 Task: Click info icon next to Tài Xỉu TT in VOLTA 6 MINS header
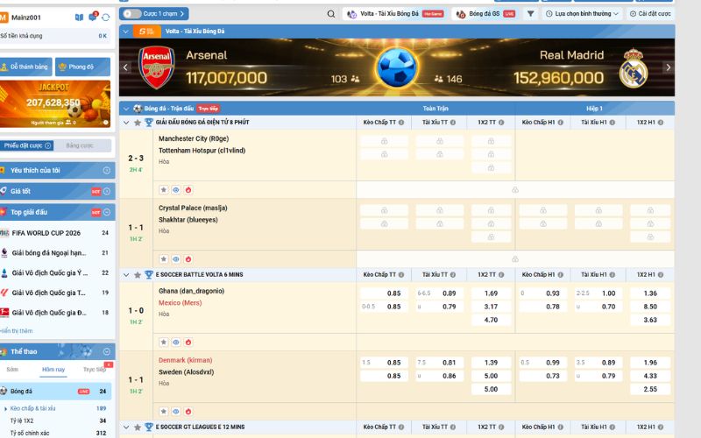point(453,275)
